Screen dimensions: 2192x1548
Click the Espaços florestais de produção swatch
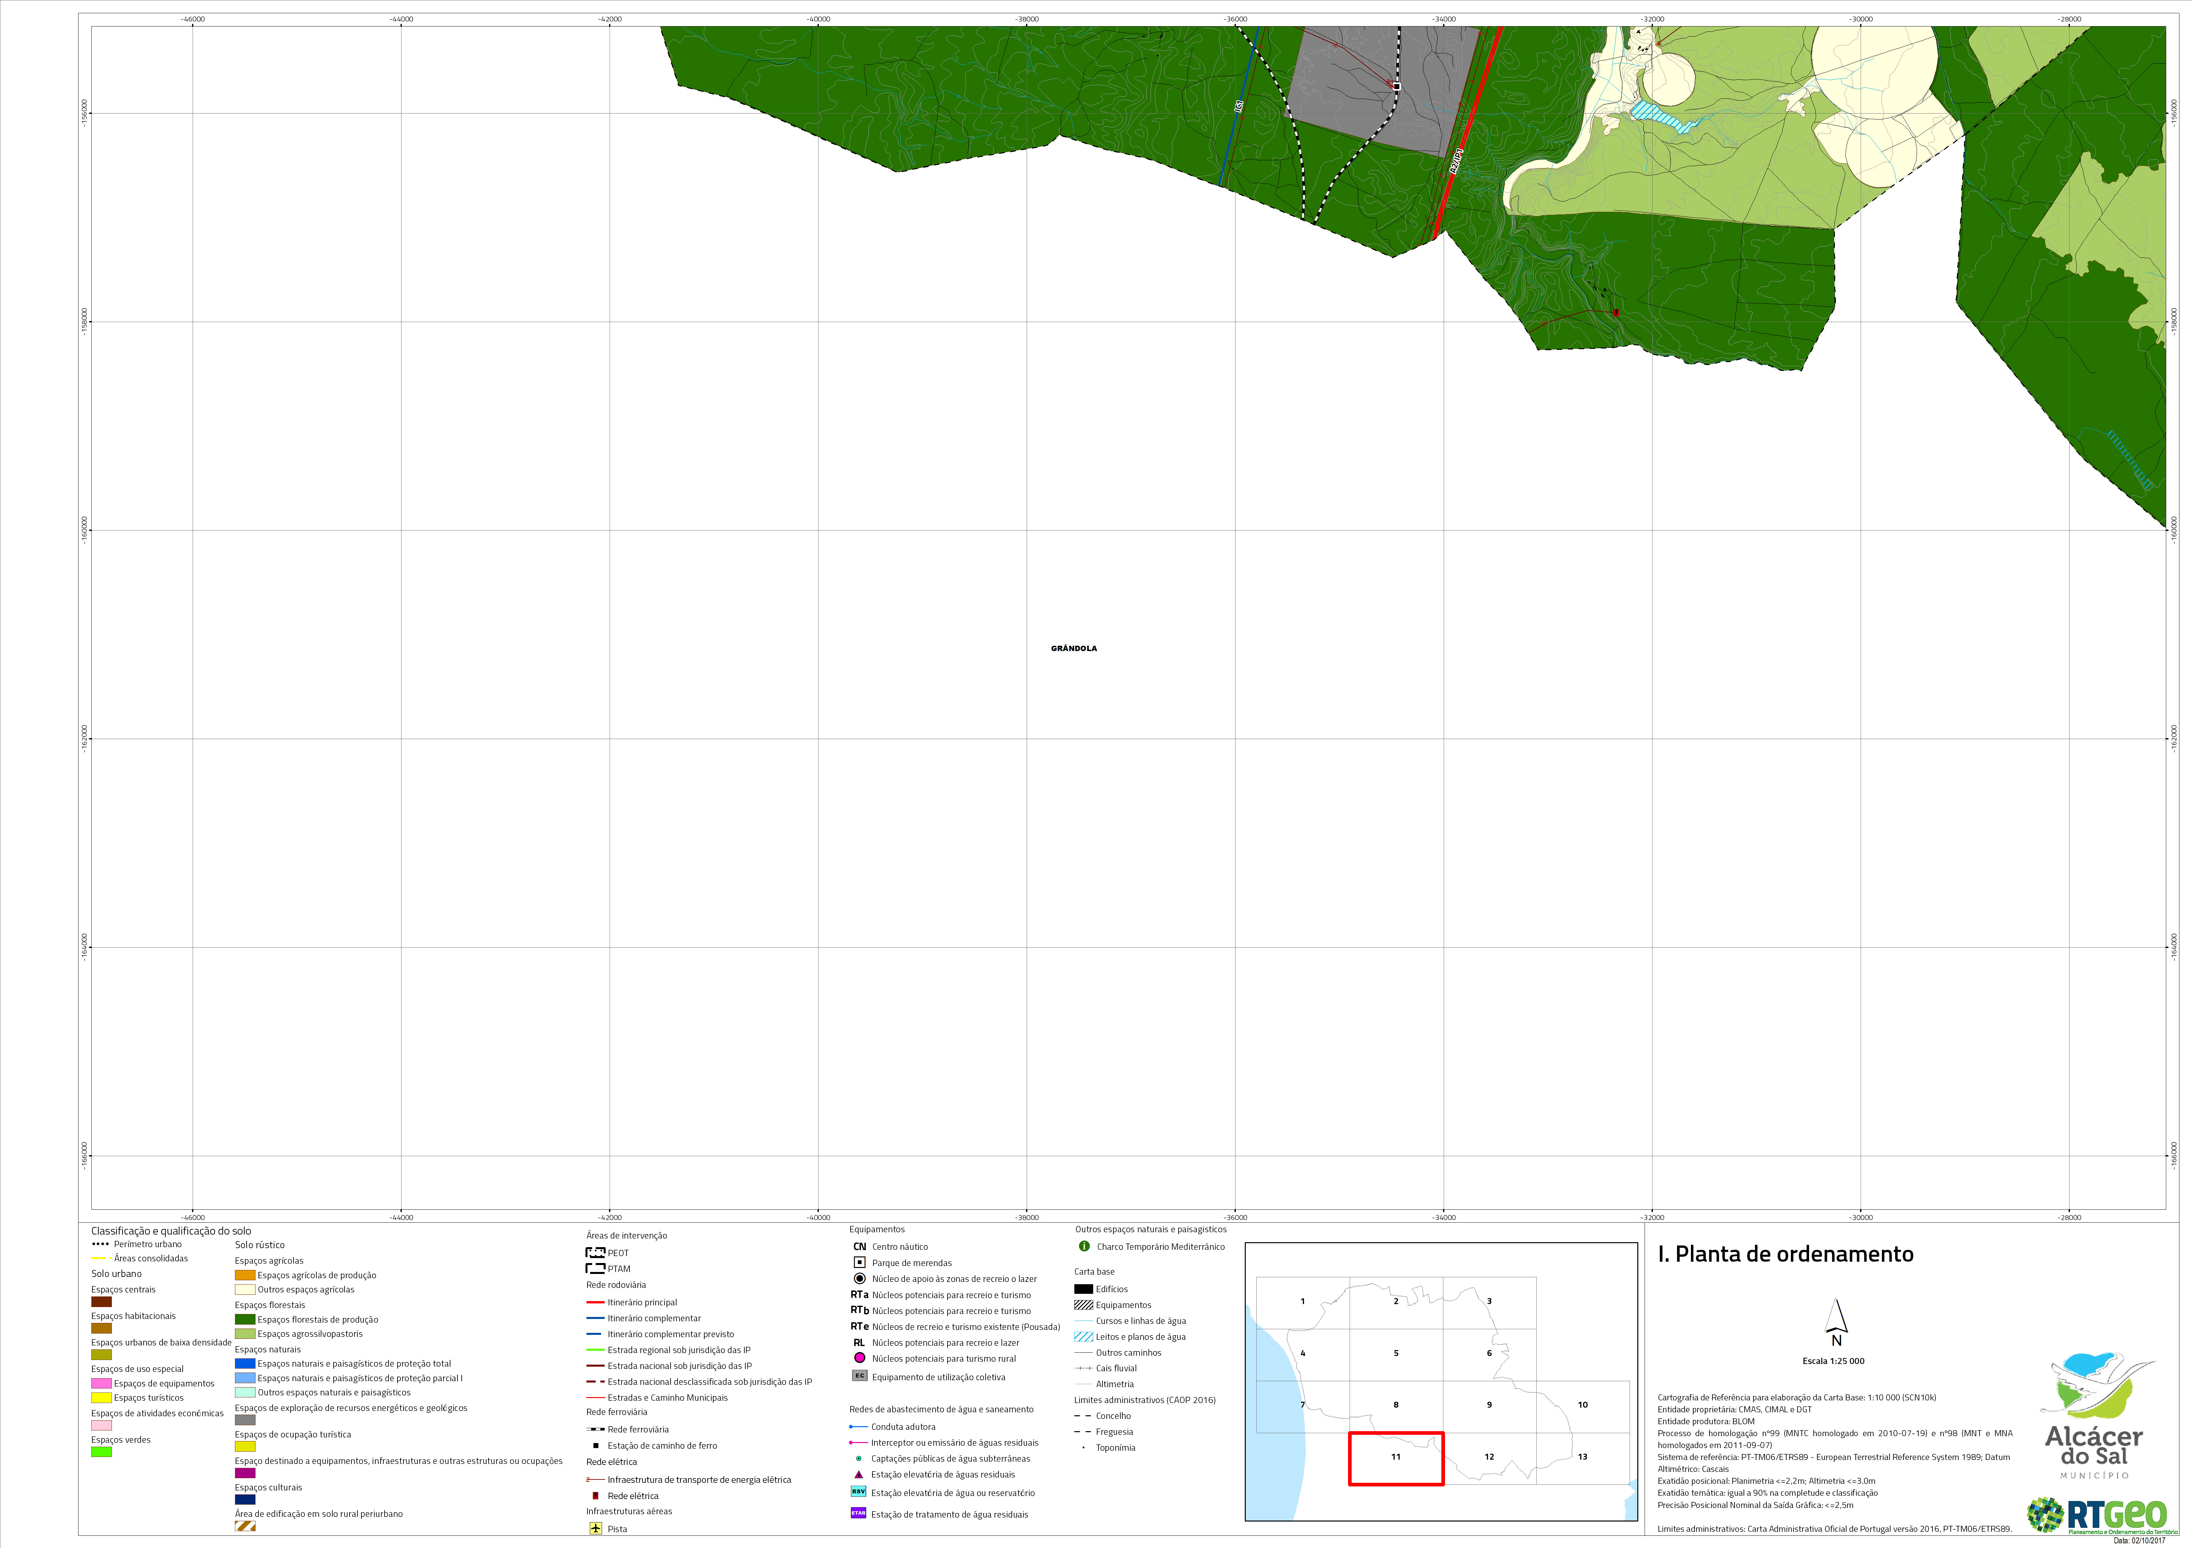point(245,1320)
